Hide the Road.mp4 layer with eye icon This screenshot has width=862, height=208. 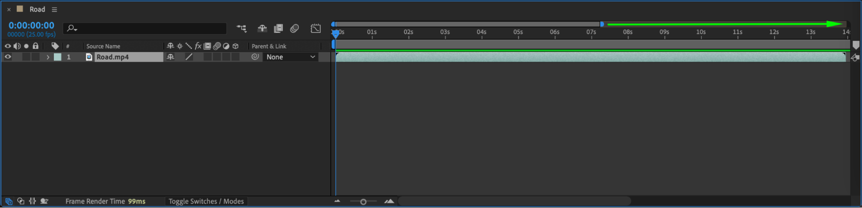[8, 57]
